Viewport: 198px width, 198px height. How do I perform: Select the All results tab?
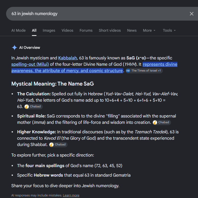[34, 30]
